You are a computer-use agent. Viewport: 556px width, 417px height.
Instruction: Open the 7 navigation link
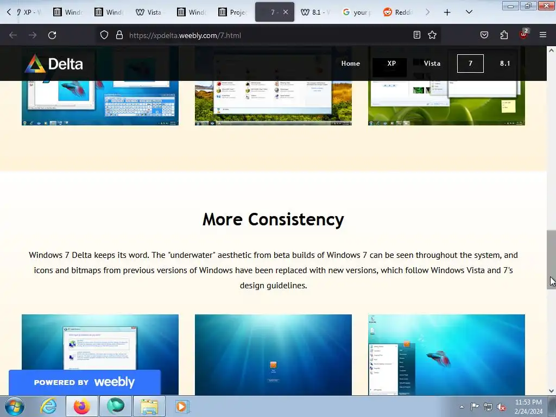(x=470, y=64)
